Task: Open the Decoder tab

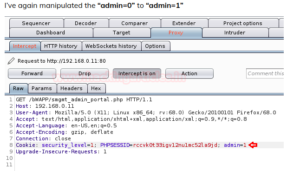Action: point(86,23)
